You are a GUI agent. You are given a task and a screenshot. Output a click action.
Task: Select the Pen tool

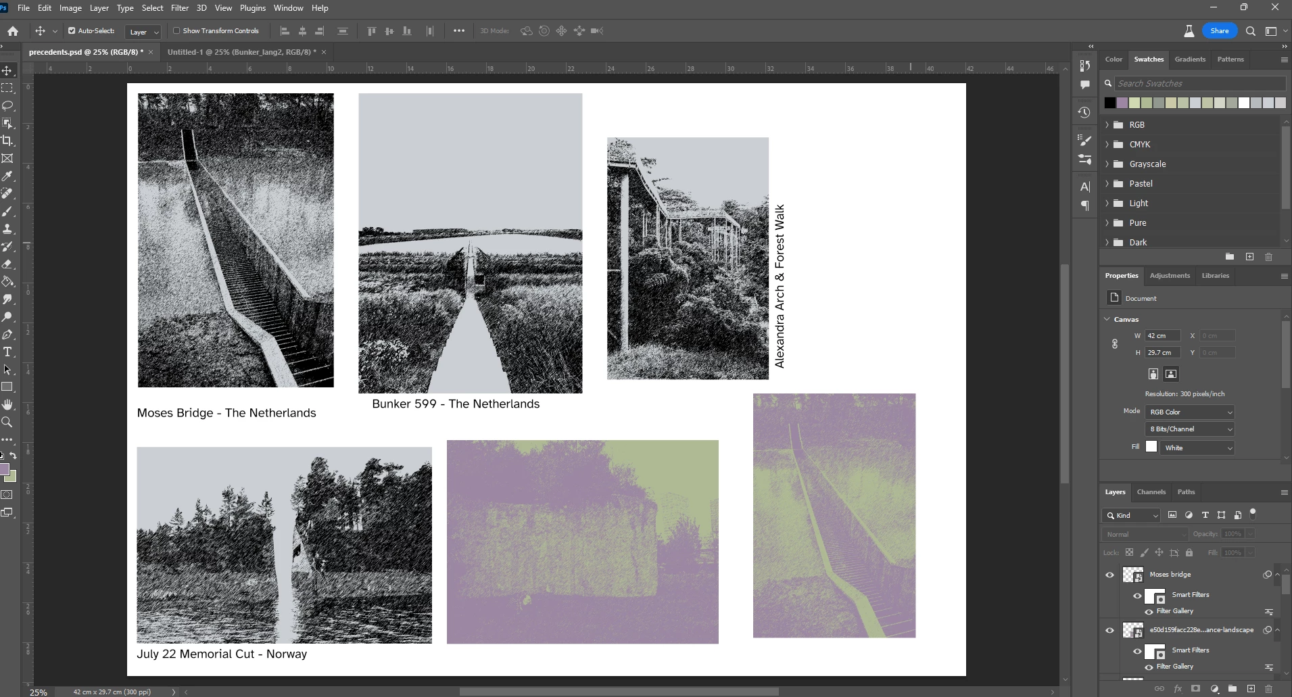[x=7, y=334]
